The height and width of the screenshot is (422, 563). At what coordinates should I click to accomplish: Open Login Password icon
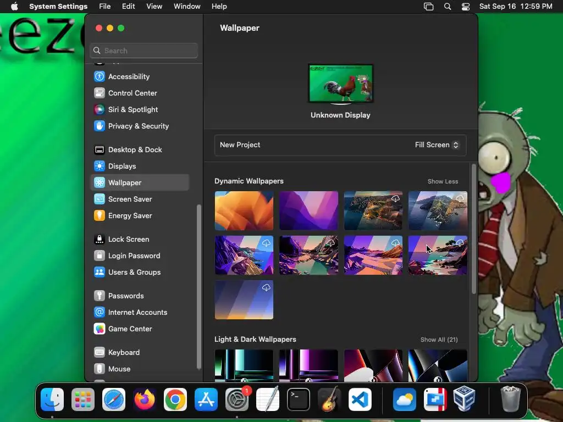pyautogui.click(x=100, y=256)
